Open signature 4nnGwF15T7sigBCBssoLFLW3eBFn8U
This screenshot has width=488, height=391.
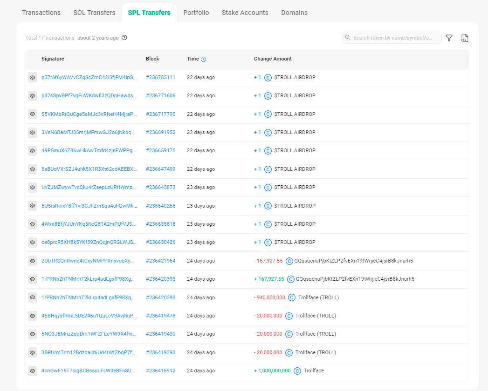(x=88, y=371)
